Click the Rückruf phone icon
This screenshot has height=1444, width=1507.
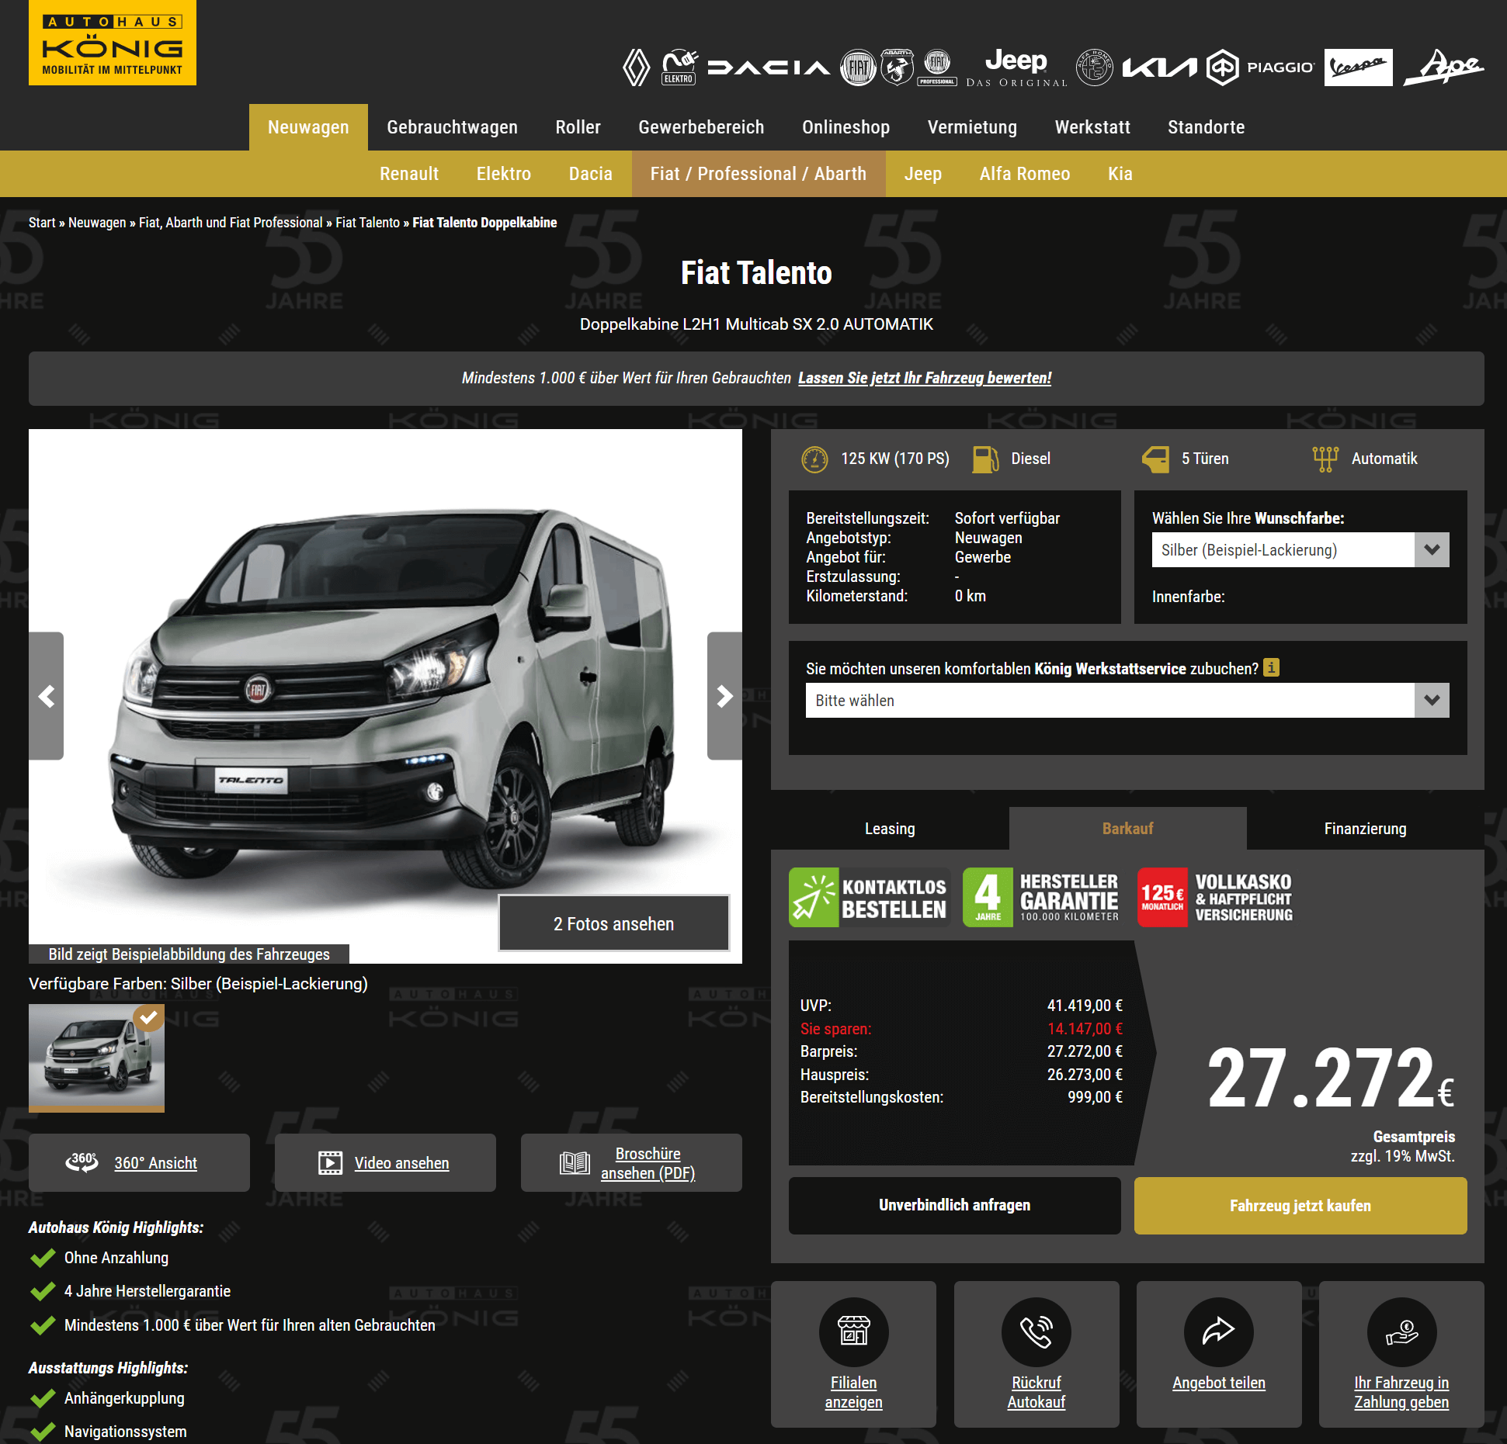click(1036, 1331)
